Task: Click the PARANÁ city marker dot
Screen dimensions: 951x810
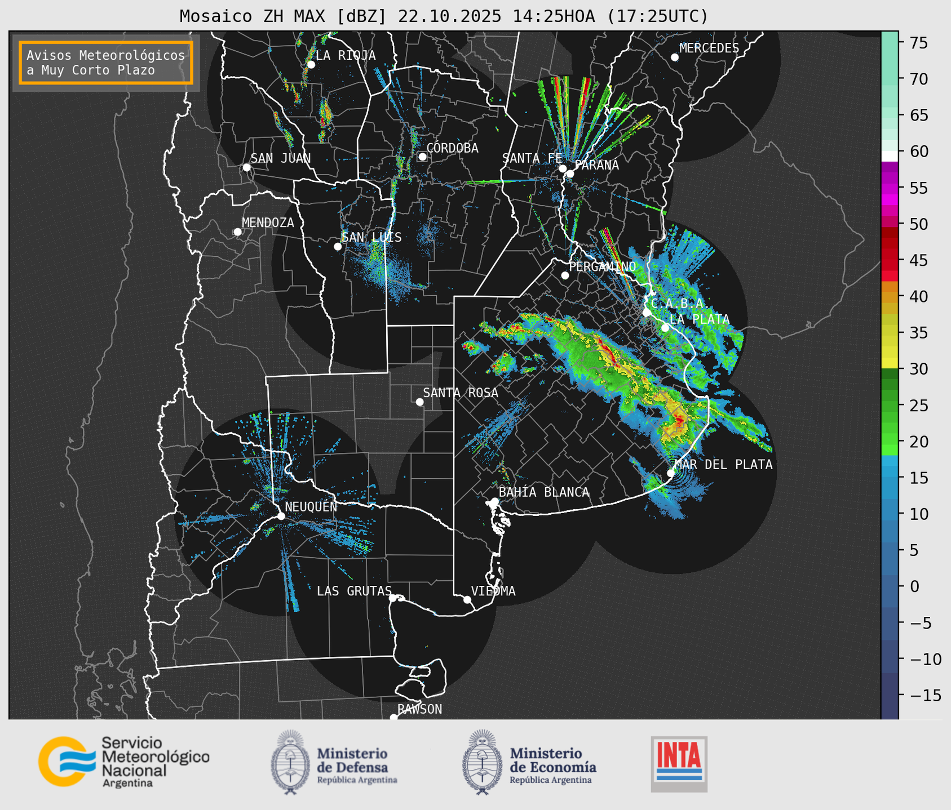Action: click(x=570, y=173)
